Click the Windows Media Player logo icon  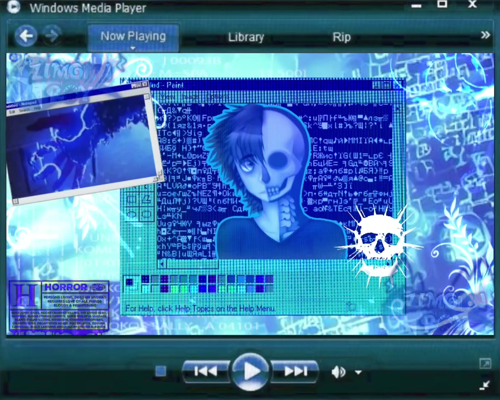point(13,6)
